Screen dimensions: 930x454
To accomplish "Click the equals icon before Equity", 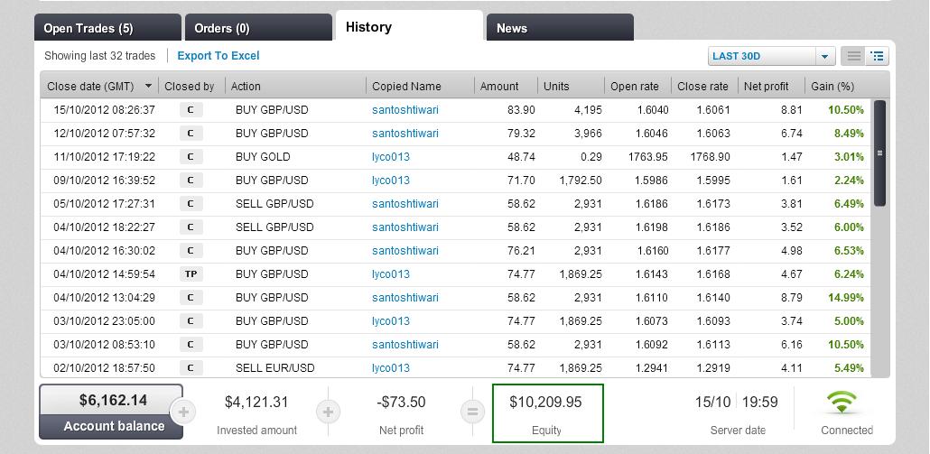I will point(471,412).
